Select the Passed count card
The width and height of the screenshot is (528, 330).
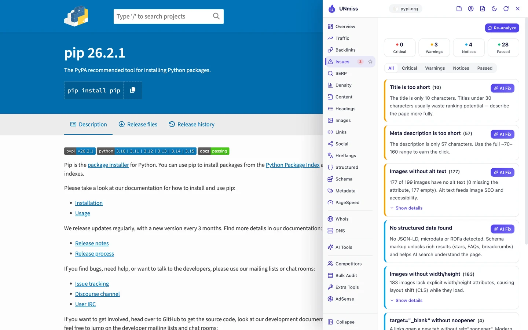click(x=503, y=48)
